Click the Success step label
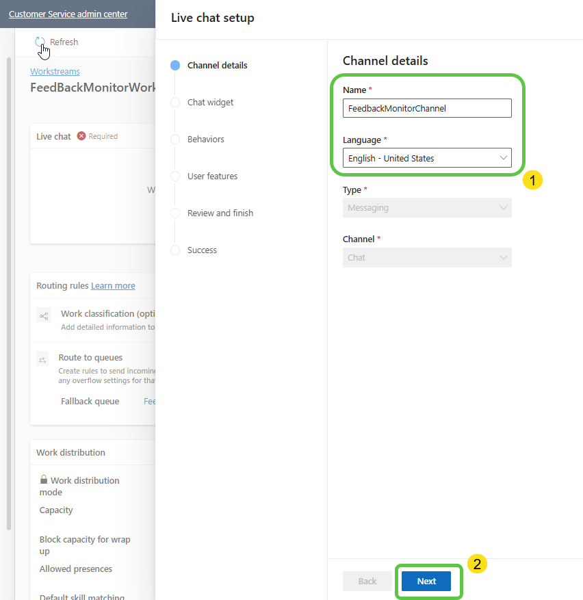Image resolution: width=583 pixels, height=600 pixels. click(202, 250)
